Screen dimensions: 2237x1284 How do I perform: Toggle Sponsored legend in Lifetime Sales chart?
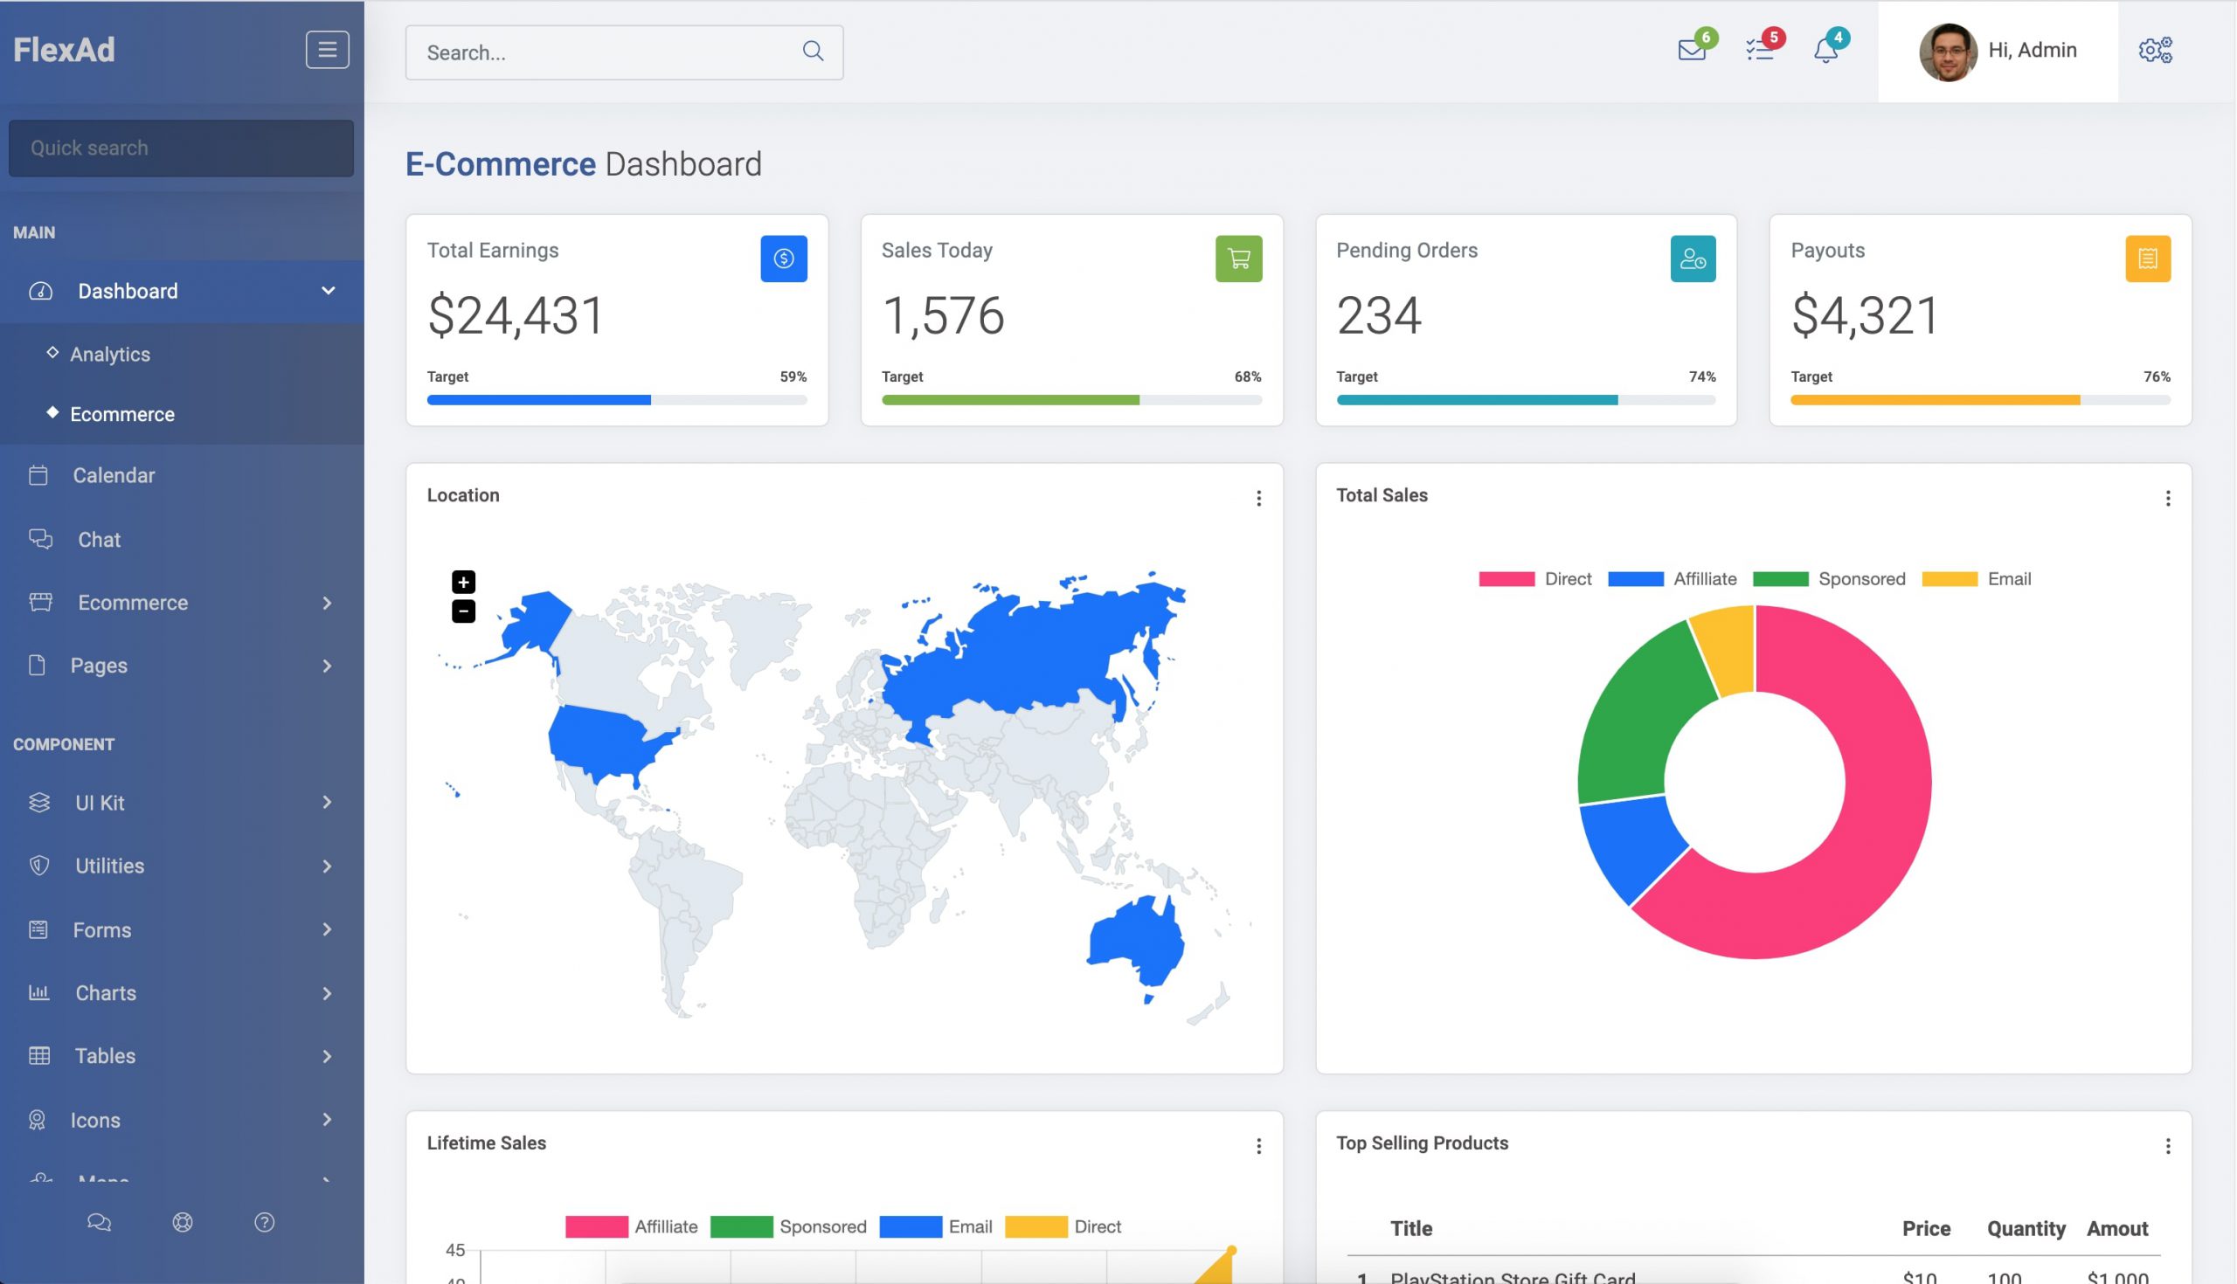[787, 1226]
